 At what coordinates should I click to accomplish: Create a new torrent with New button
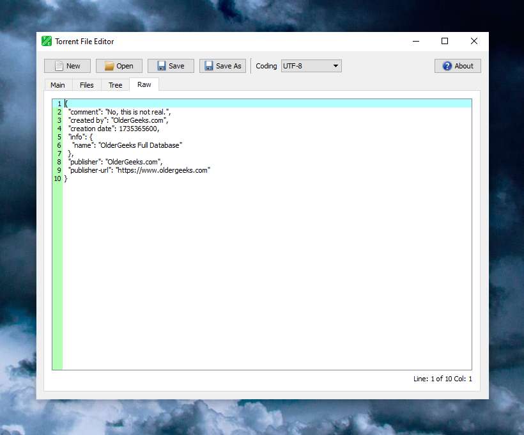67,66
